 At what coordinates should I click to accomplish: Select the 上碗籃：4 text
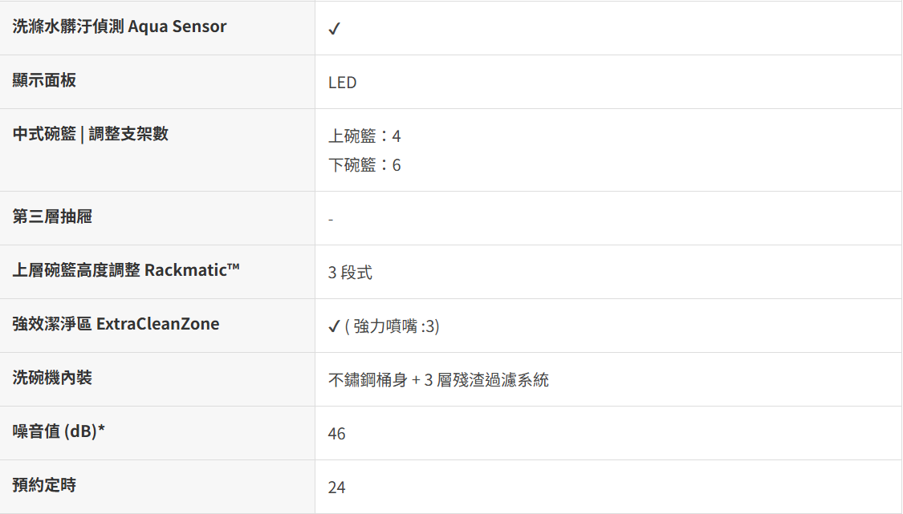[x=364, y=136]
